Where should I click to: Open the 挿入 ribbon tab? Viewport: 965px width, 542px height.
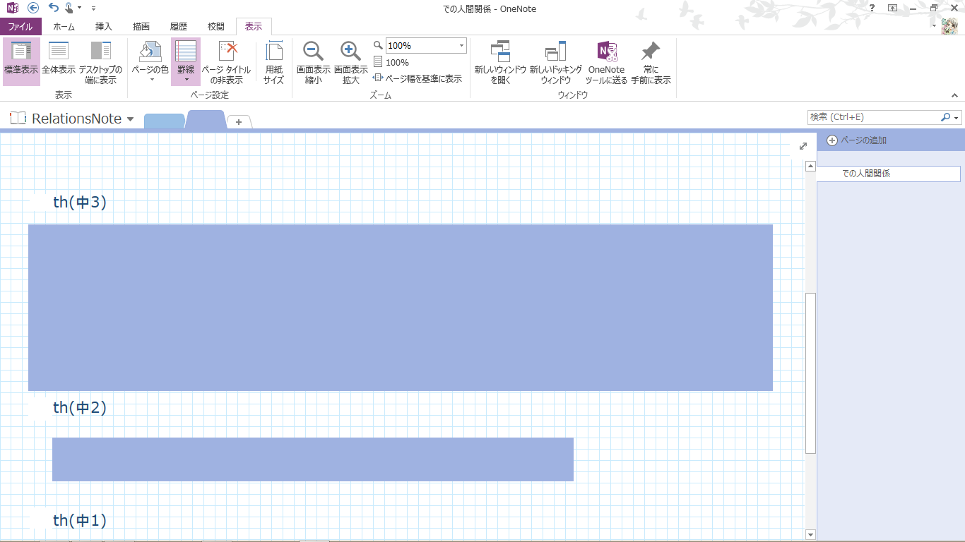(104, 27)
